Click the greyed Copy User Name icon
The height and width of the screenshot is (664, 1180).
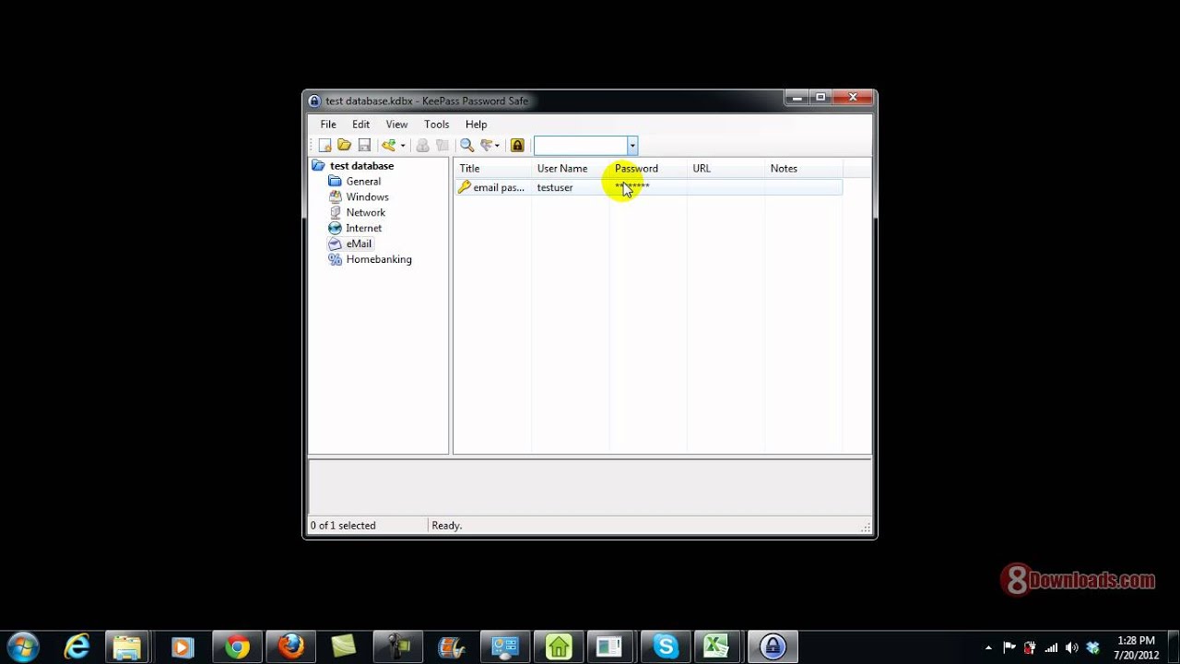click(x=422, y=145)
